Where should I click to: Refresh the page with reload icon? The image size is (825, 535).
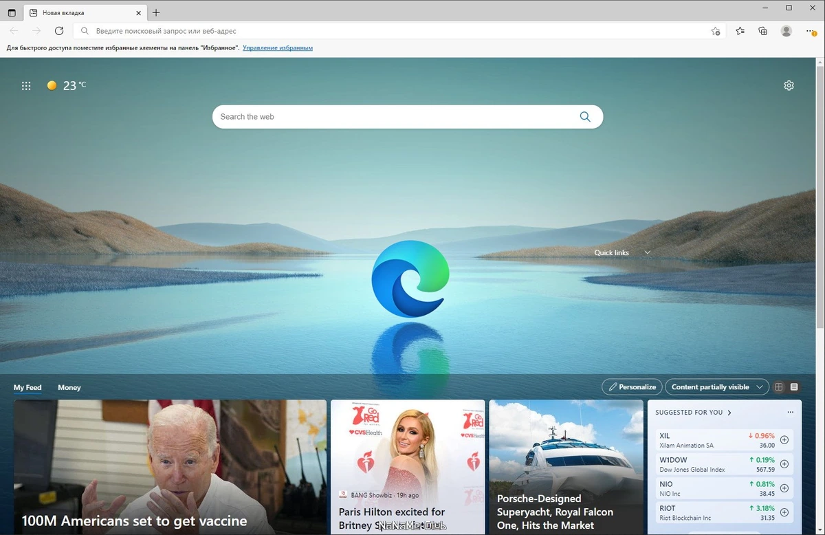59,31
